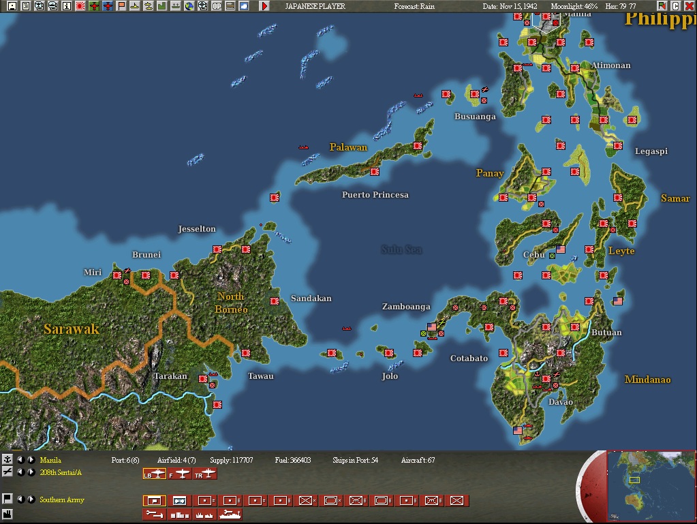Click the wrench repair button in bottom row
697x524 pixels.
point(154,514)
